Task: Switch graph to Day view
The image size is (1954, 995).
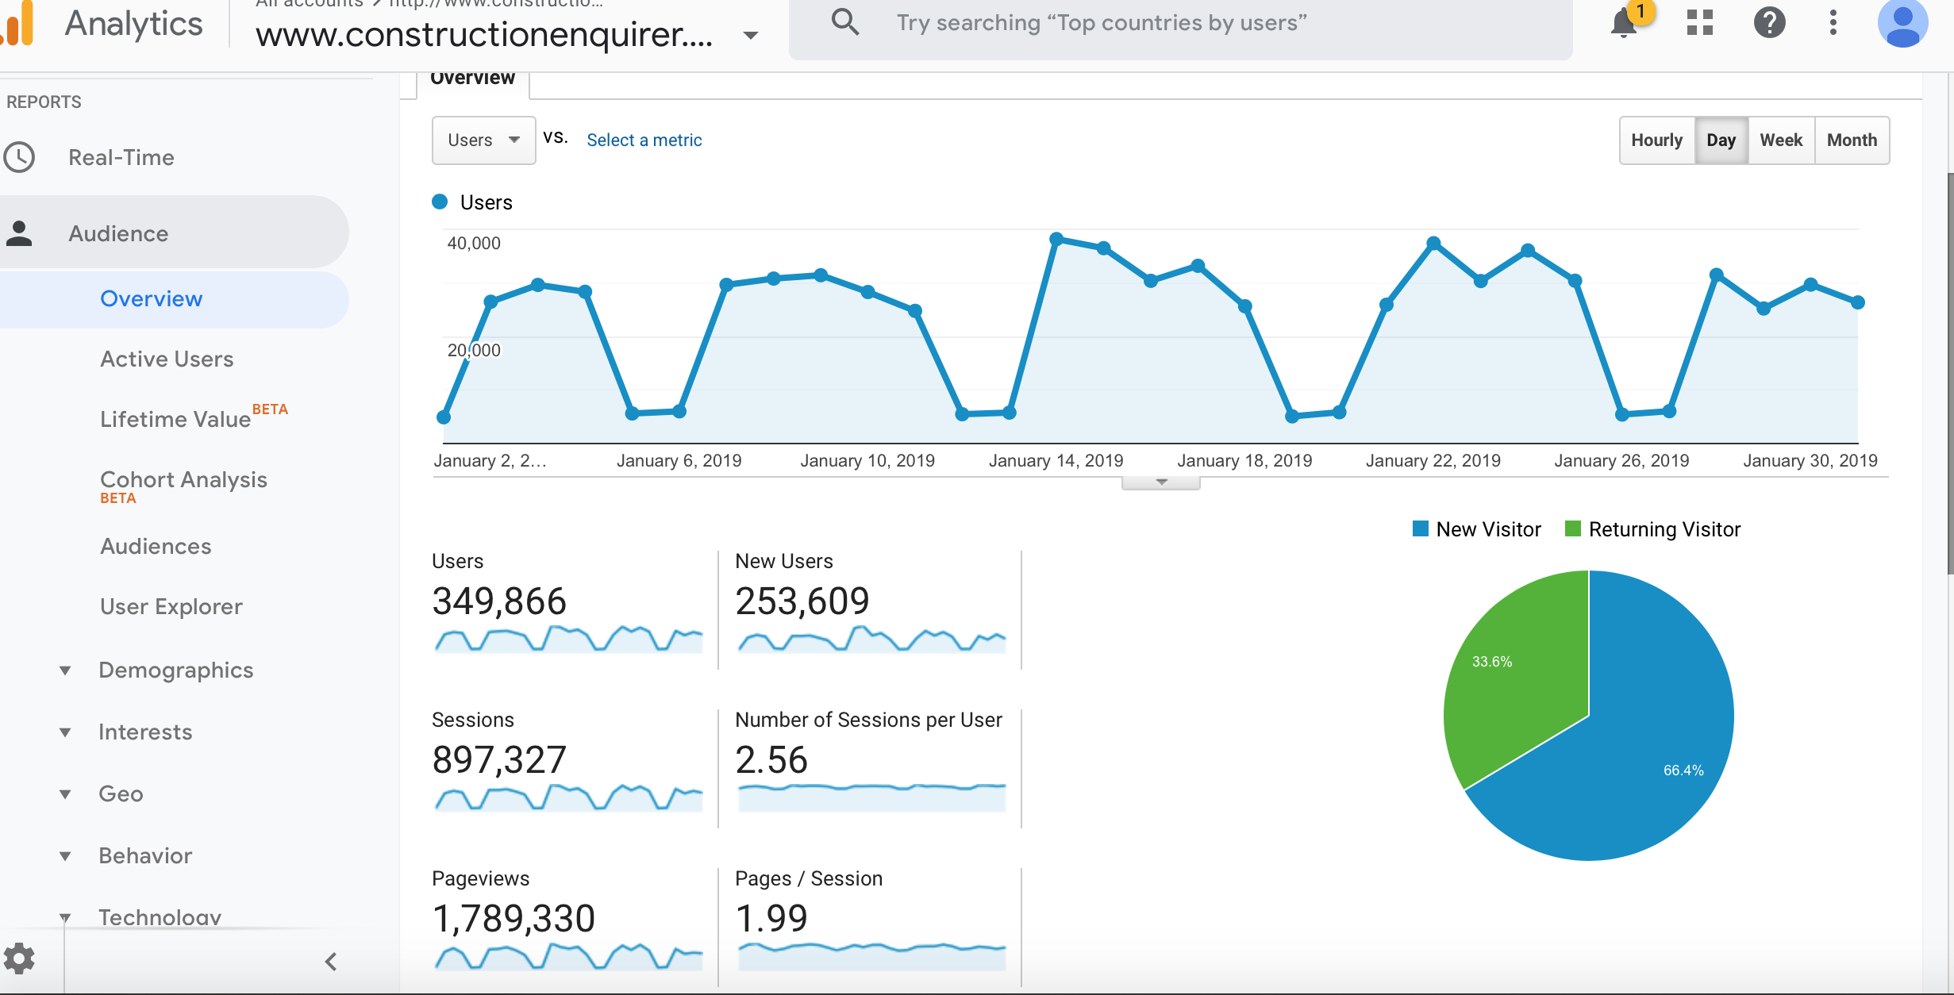Action: coord(1721,140)
